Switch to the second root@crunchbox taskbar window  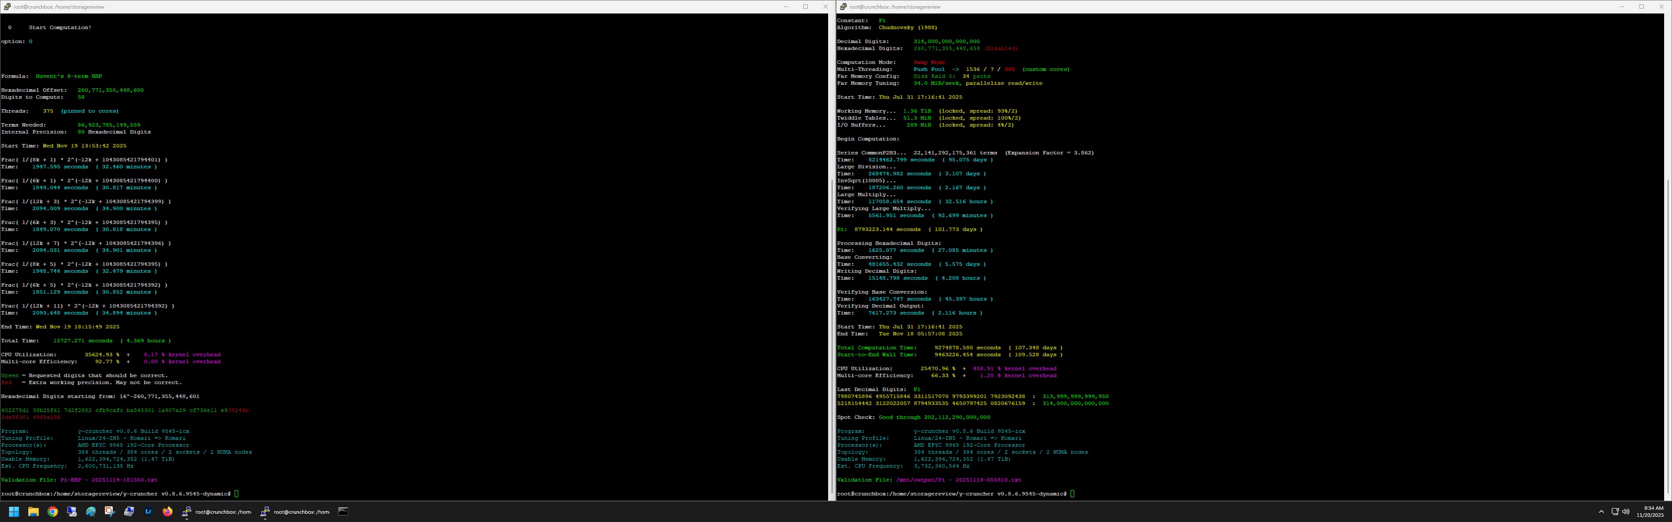click(296, 512)
